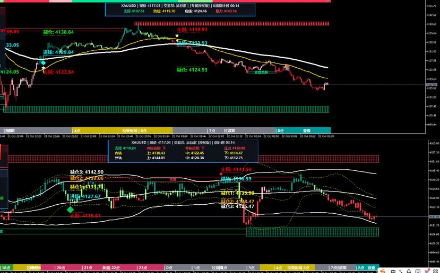440x273 pixels.
Task: Click the lower panel XAUUSD title with 倒计时 03:14
Action: click(183, 143)
